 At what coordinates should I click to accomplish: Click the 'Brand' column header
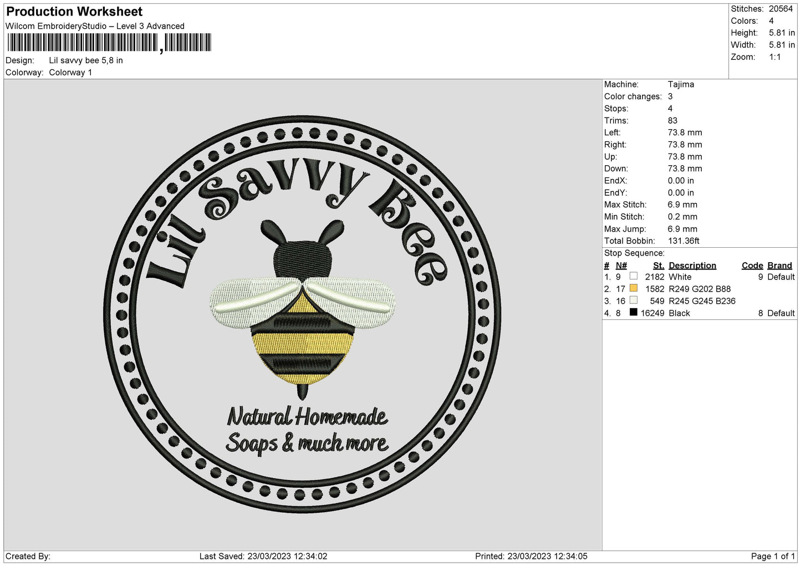click(x=780, y=266)
